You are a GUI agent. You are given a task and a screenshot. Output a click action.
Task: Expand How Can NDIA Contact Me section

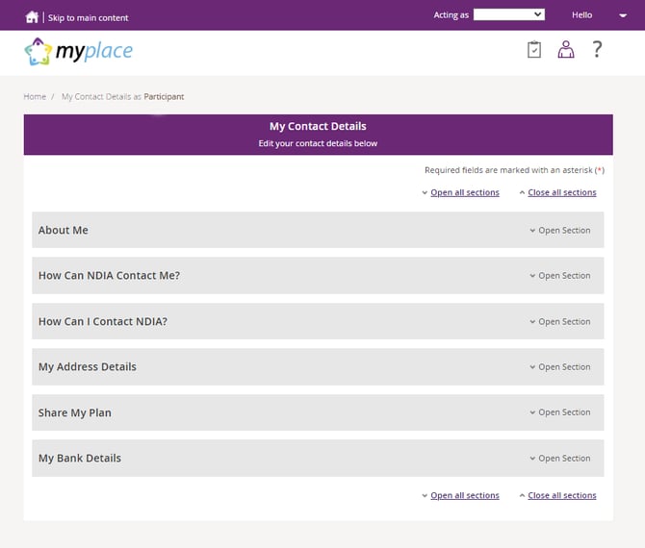click(563, 276)
